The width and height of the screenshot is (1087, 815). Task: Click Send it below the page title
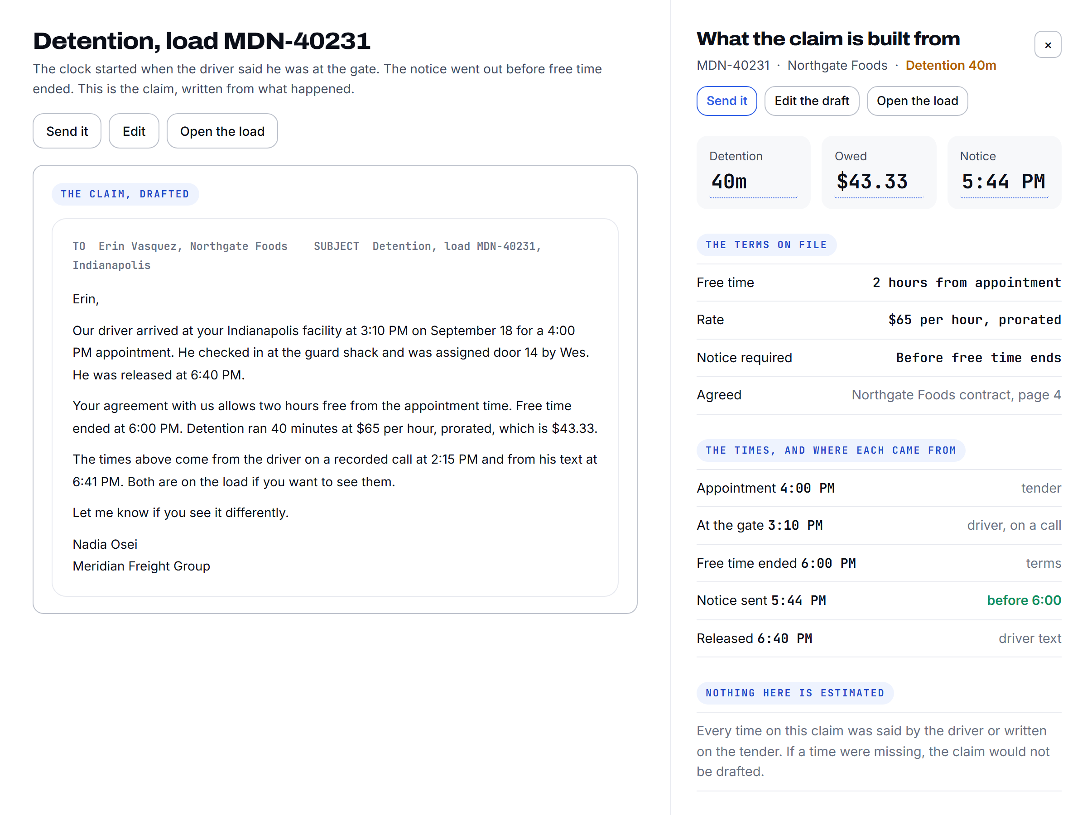click(67, 131)
